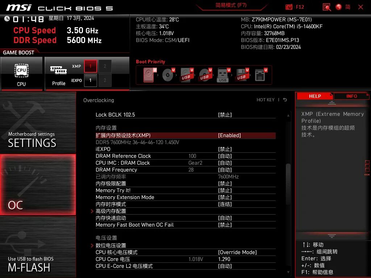Click the Boot Priority heading
The image size is (371, 278).
tap(150, 62)
